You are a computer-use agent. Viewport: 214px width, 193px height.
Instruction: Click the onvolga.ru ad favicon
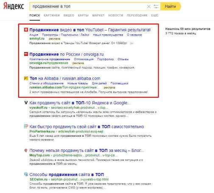point(26,54)
